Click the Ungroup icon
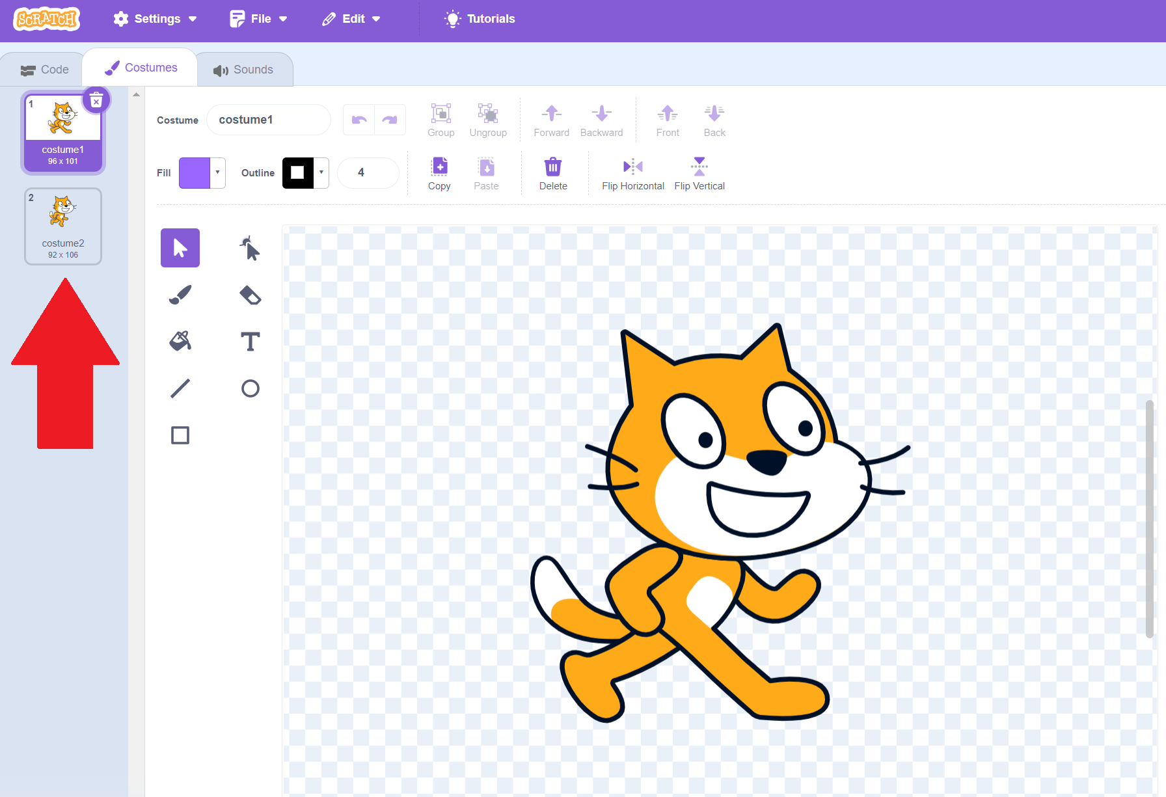The height and width of the screenshot is (797, 1166). pyautogui.click(x=488, y=114)
